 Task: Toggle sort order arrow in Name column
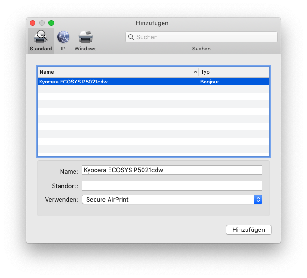point(195,72)
